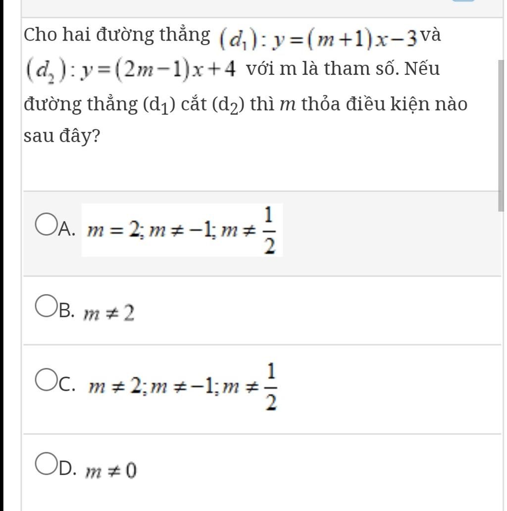Image resolution: width=507 pixels, height=511 pixels.
Task: Click the fraction 1/2 in option A
Action: [269, 230]
